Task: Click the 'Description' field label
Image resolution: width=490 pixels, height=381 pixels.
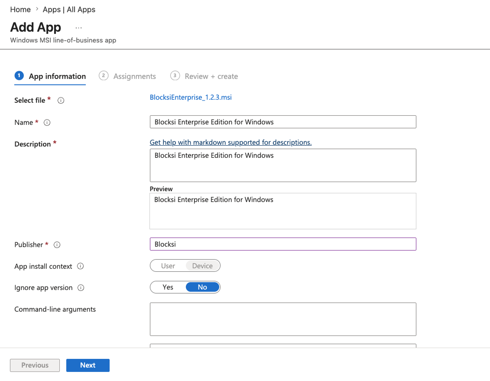Action: click(x=32, y=144)
